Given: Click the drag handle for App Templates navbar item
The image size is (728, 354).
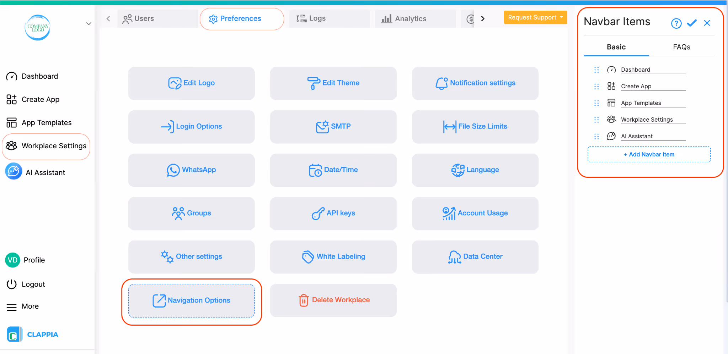Looking at the screenshot, I should pos(596,103).
